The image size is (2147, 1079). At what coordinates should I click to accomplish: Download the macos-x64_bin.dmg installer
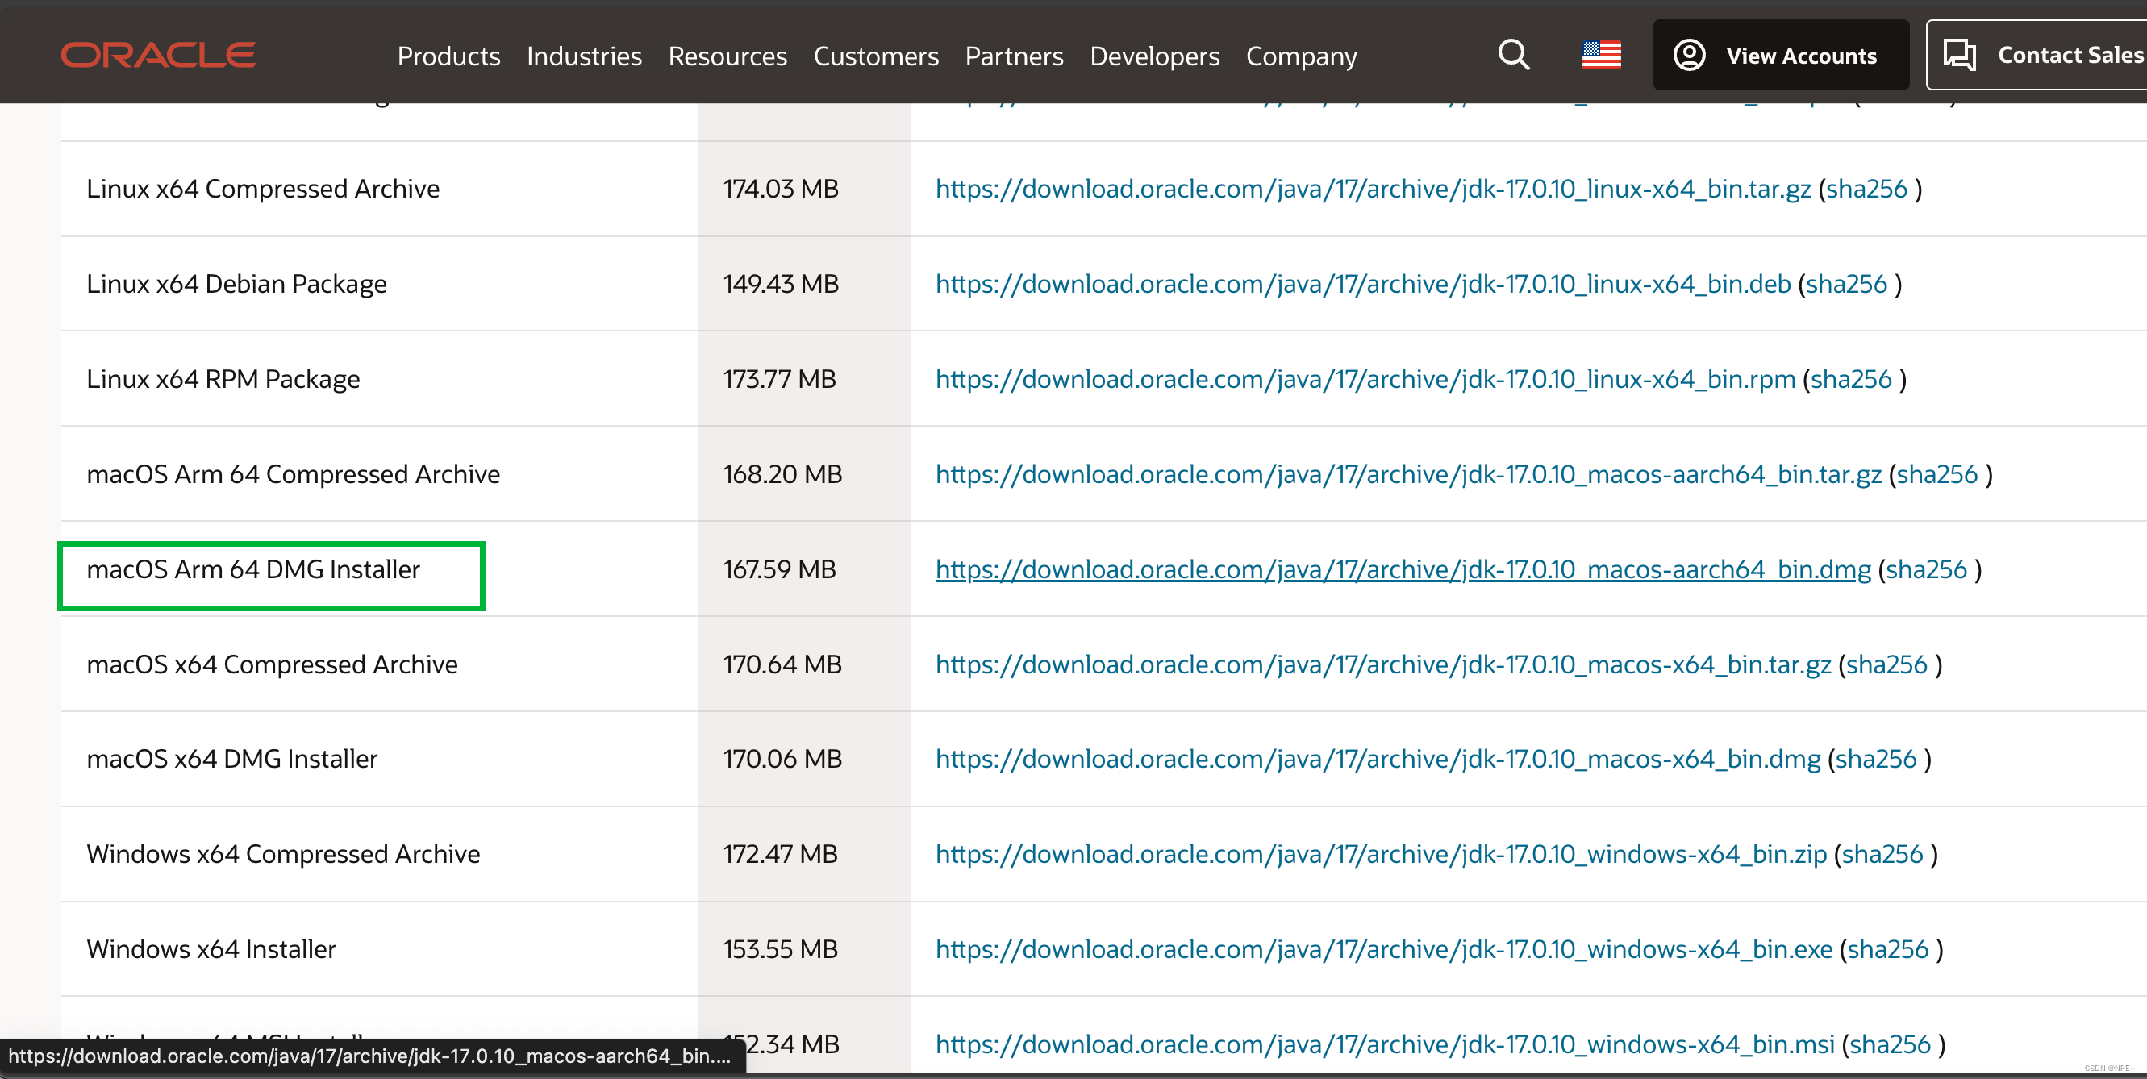[1378, 759]
